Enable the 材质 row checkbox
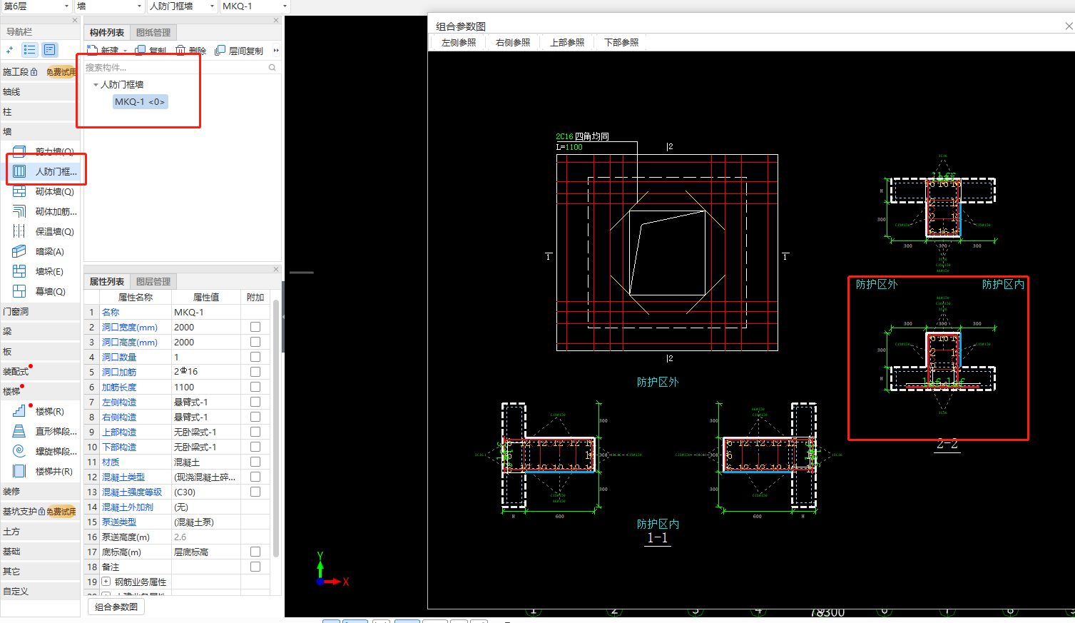Image resolution: width=1075 pixels, height=623 pixels. [255, 462]
